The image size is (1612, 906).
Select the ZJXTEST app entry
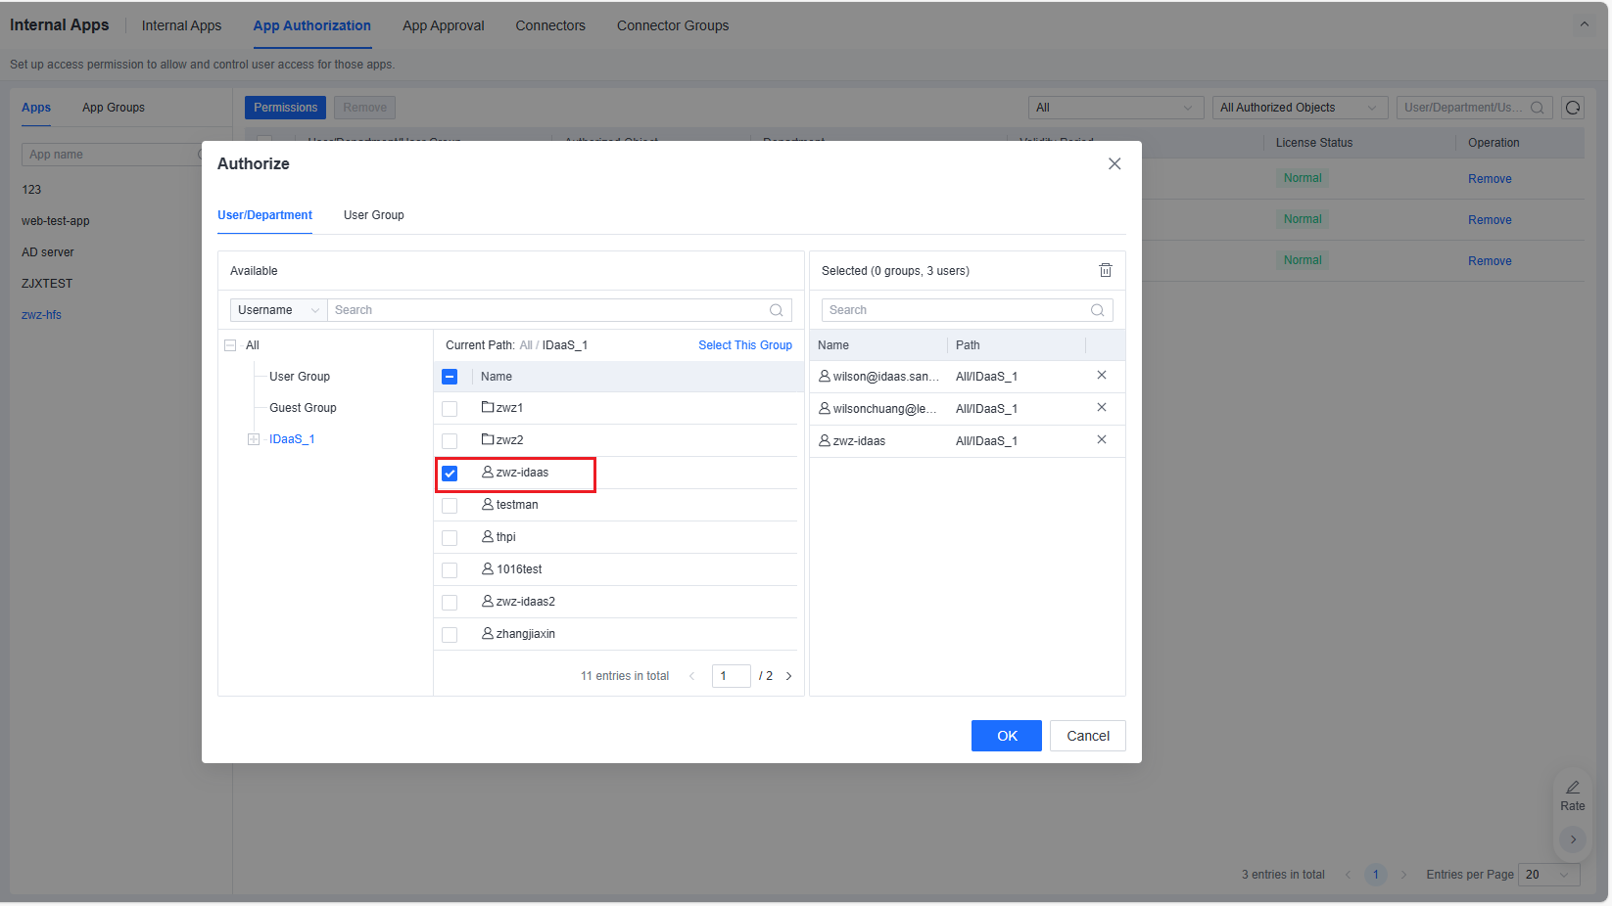(47, 284)
